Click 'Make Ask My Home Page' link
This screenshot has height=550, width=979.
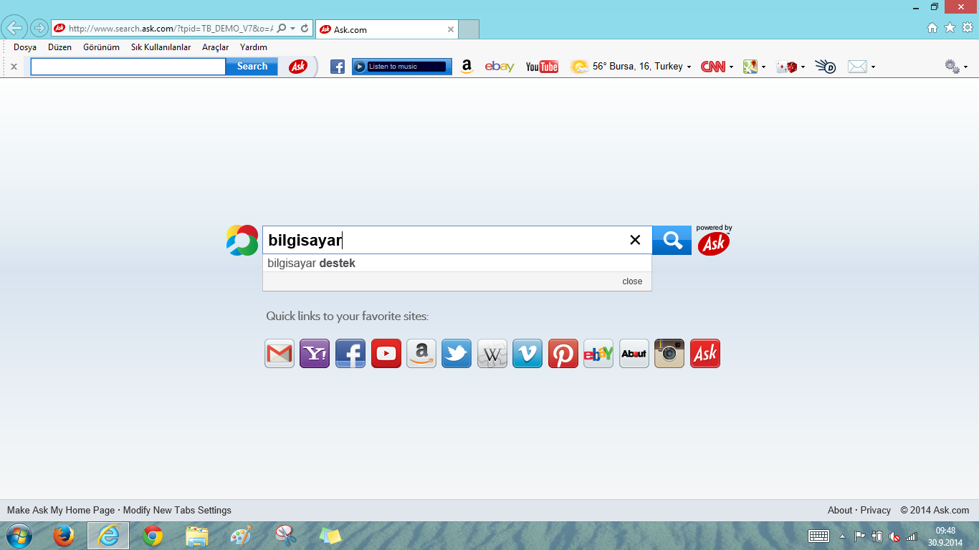point(61,511)
